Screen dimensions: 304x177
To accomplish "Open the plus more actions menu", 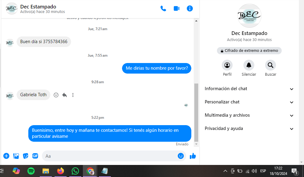I will click(x=6, y=156).
